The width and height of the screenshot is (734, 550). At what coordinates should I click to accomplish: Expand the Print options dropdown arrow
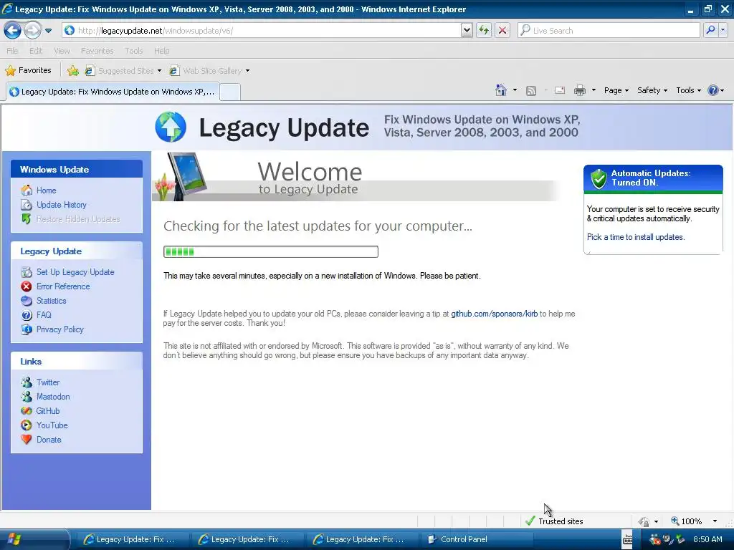[x=594, y=90]
